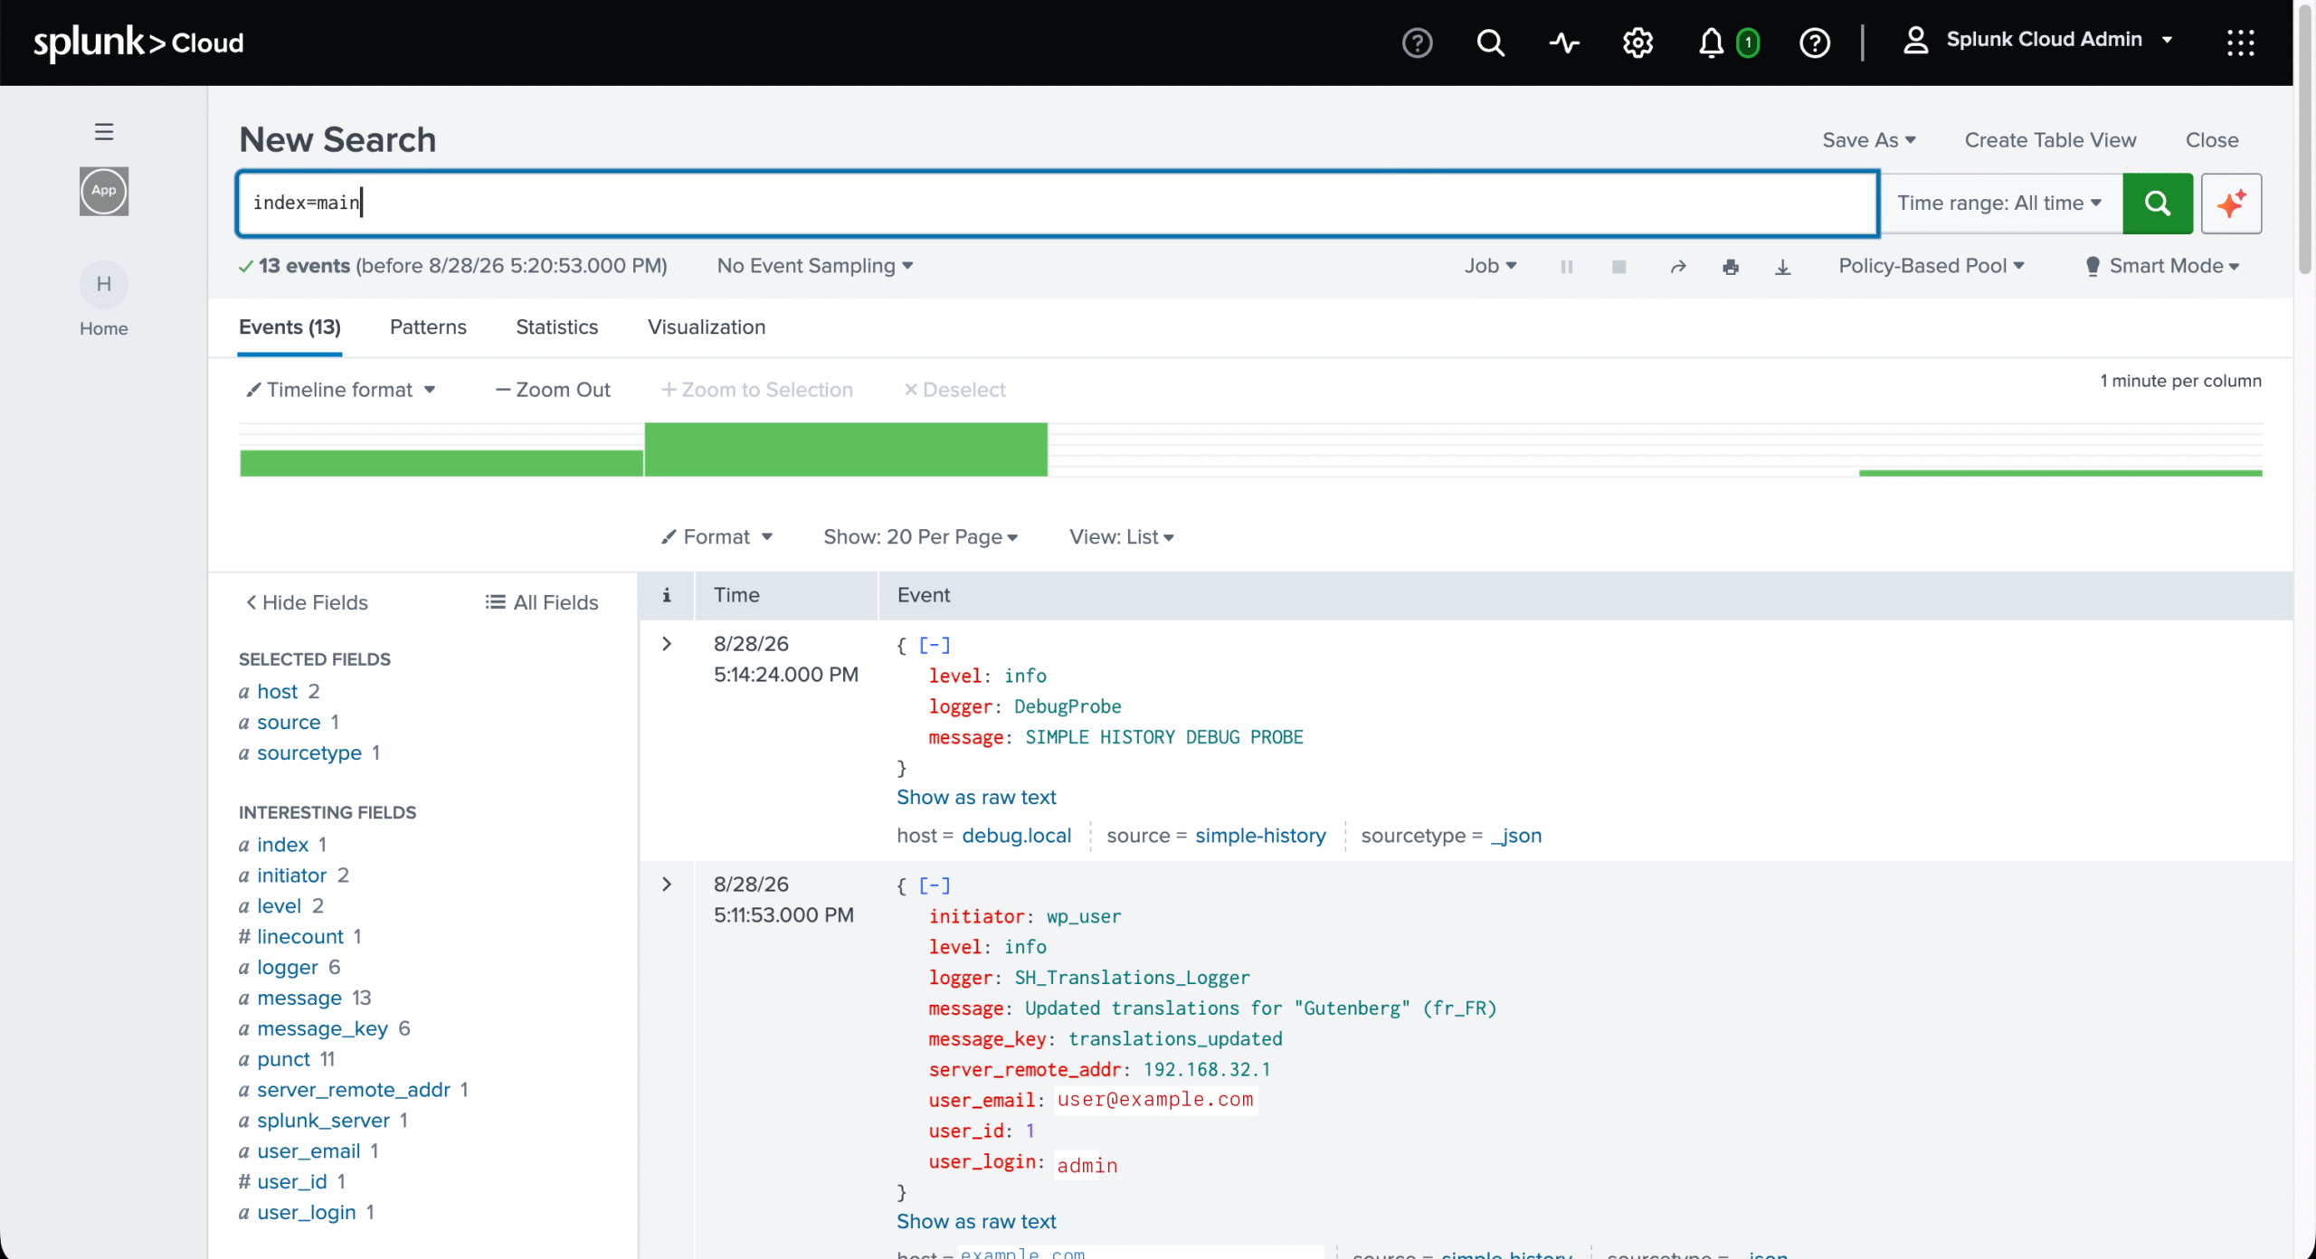
Task: Open the white question mark help icon
Action: click(1815, 43)
